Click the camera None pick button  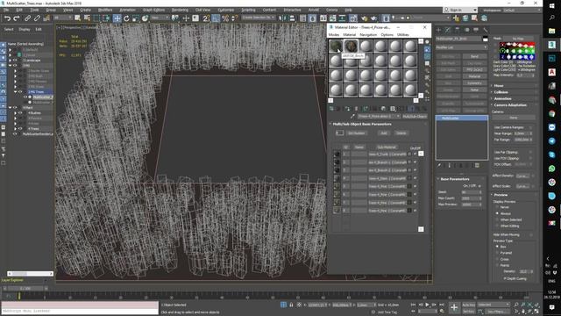click(x=514, y=118)
